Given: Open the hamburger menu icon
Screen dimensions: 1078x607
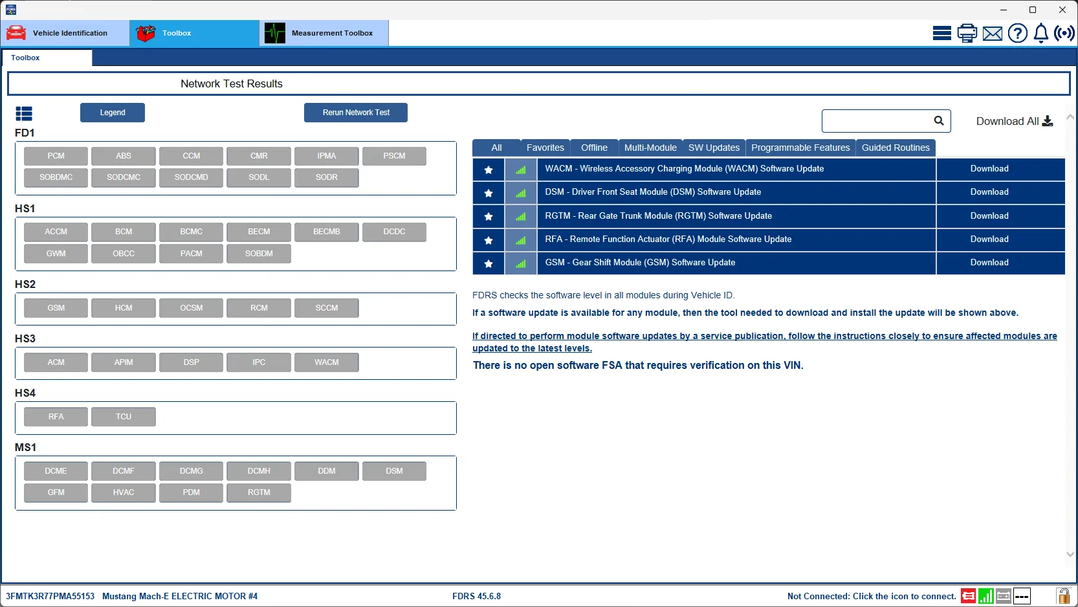Looking at the screenshot, I should (941, 33).
